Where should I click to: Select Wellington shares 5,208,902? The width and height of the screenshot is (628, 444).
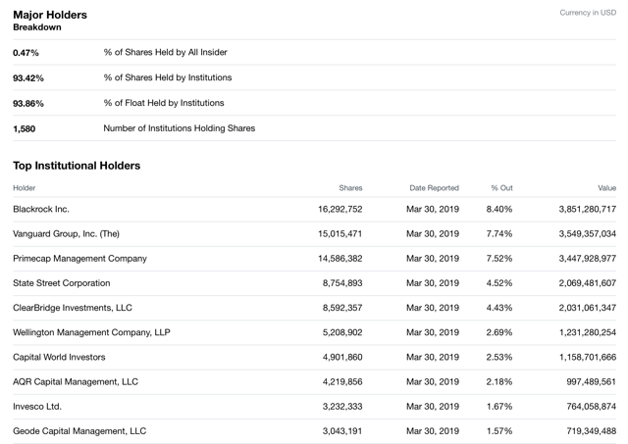point(342,333)
